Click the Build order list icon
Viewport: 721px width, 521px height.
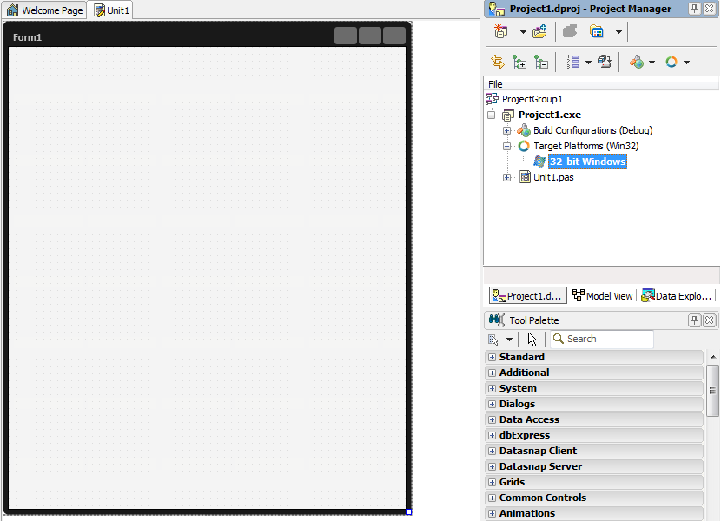[x=573, y=62]
